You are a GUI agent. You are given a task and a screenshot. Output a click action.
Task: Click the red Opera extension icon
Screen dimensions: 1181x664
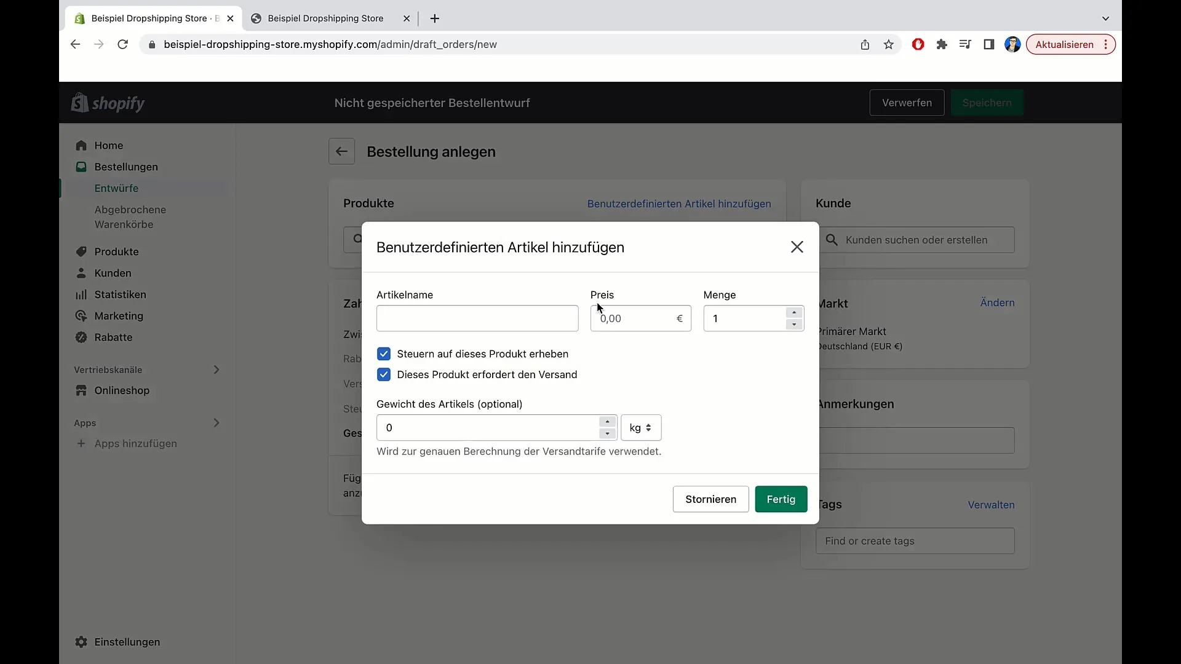point(918,44)
